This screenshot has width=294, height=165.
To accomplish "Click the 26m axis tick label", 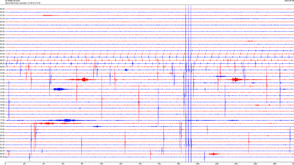I will 255,164.
